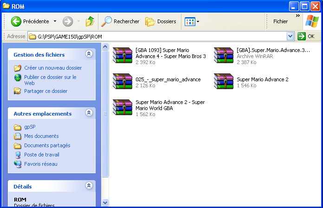Image resolution: width=323 pixels, height=208 pixels.
Task: Click the globe publish icon
Action: [18, 78]
